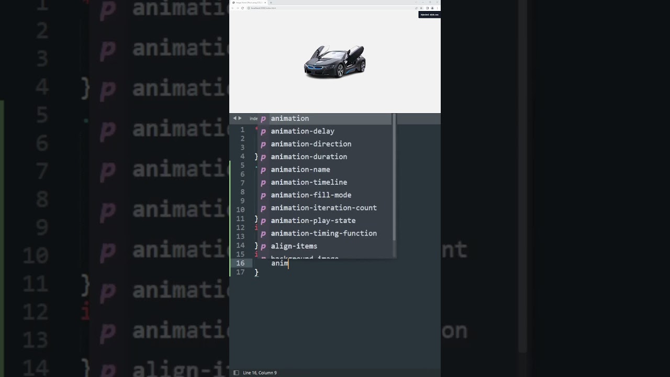Image resolution: width=670 pixels, height=377 pixels.
Task: Click the 'Injected: style.css' notification
Action: [x=429, y=15]
